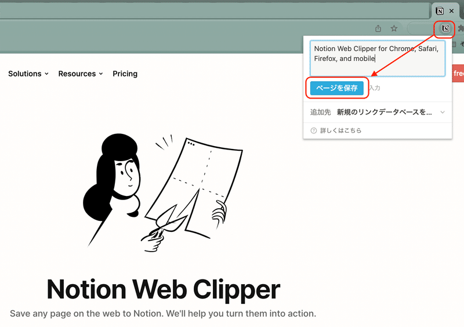Click the ページを保存 button
The image size is (464, 327).
pyautogui.click(x=337, y=88)
